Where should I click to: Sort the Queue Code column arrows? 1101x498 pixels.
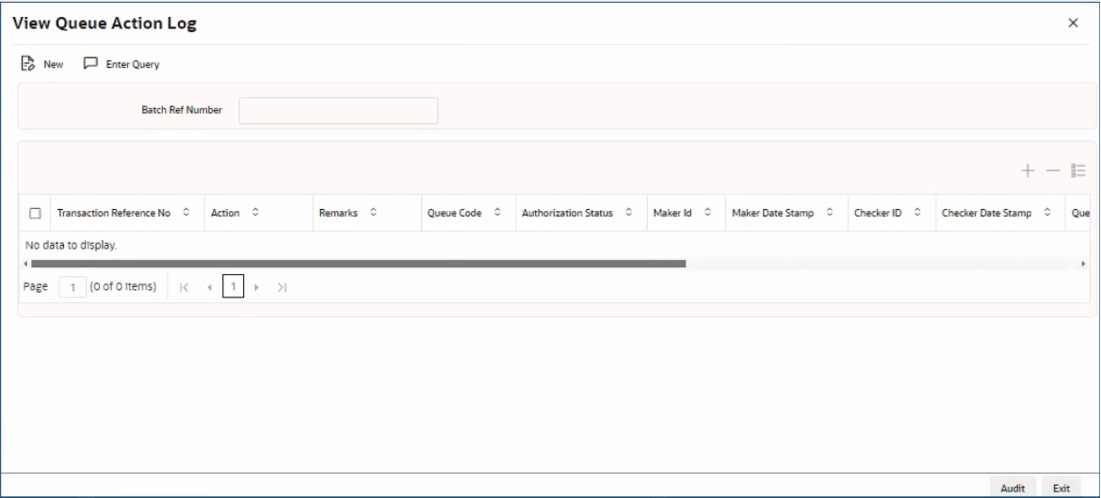[497, 213]
